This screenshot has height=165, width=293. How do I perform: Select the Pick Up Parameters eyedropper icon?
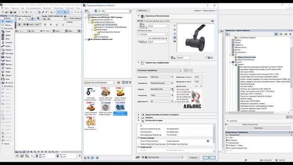click(43, 12)
